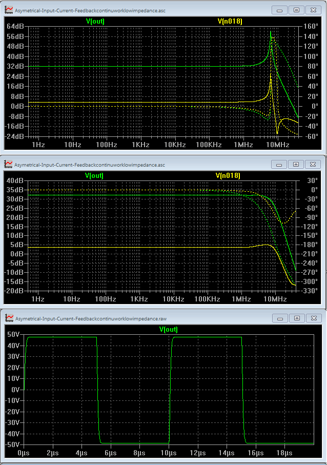Click the 1MHz frequency label in middle plot
Image resolution: width=327 pixels, height=465 pixels.
241,299
